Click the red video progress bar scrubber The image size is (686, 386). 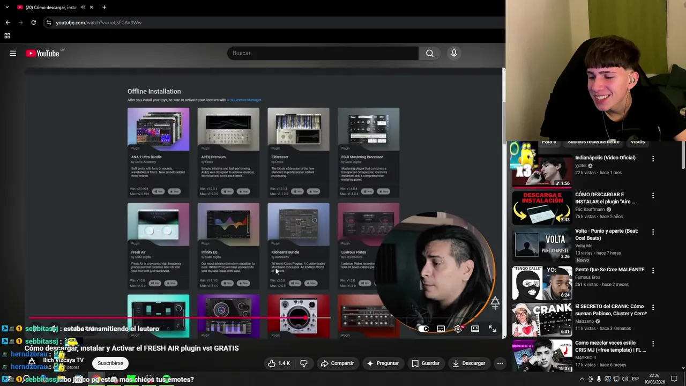pos(305,318)
